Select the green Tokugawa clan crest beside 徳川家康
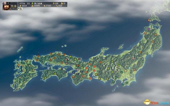The width and height of the screenshot is (170, 106). (x=32, y=3)
